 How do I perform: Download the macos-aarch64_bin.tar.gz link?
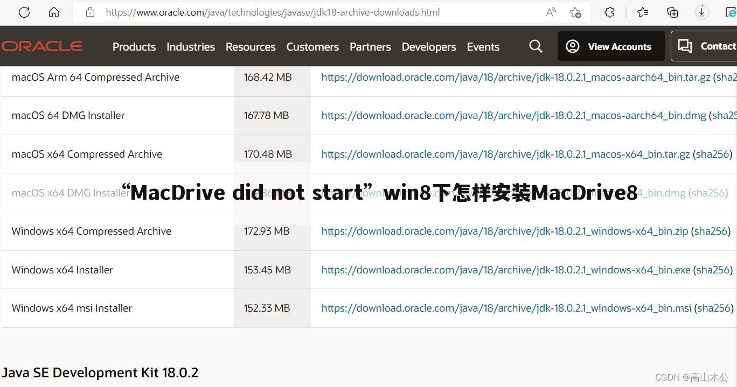click(516, 77)
